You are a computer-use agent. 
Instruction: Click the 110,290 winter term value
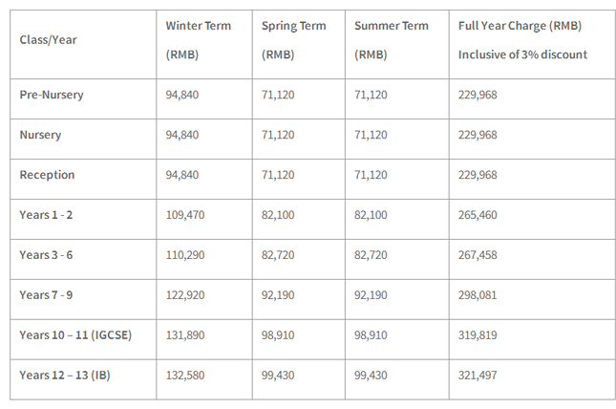[186, 255]
